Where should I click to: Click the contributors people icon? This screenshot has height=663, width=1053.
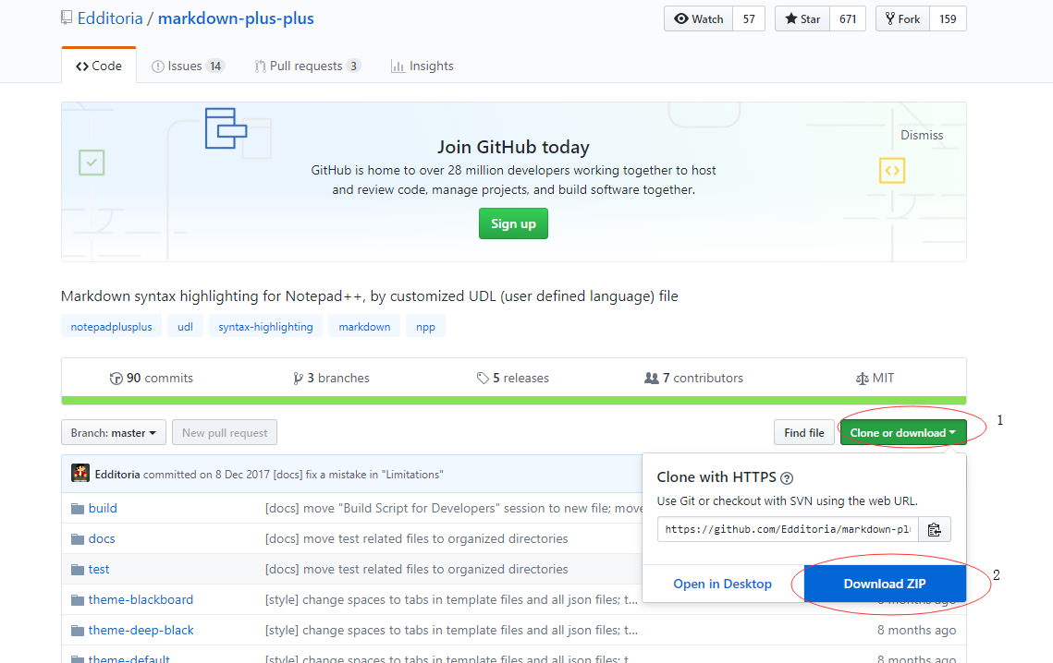(651, 378)
